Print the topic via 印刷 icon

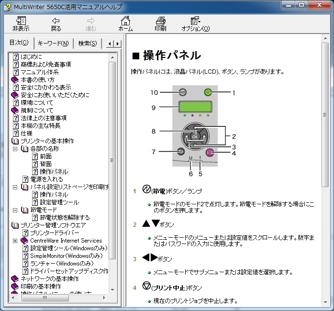(x=160, y=23)
